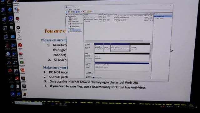This screenshot has width=200, height=113.
Task: Sort by the Volume column header
Action: (x=91, y=14)
